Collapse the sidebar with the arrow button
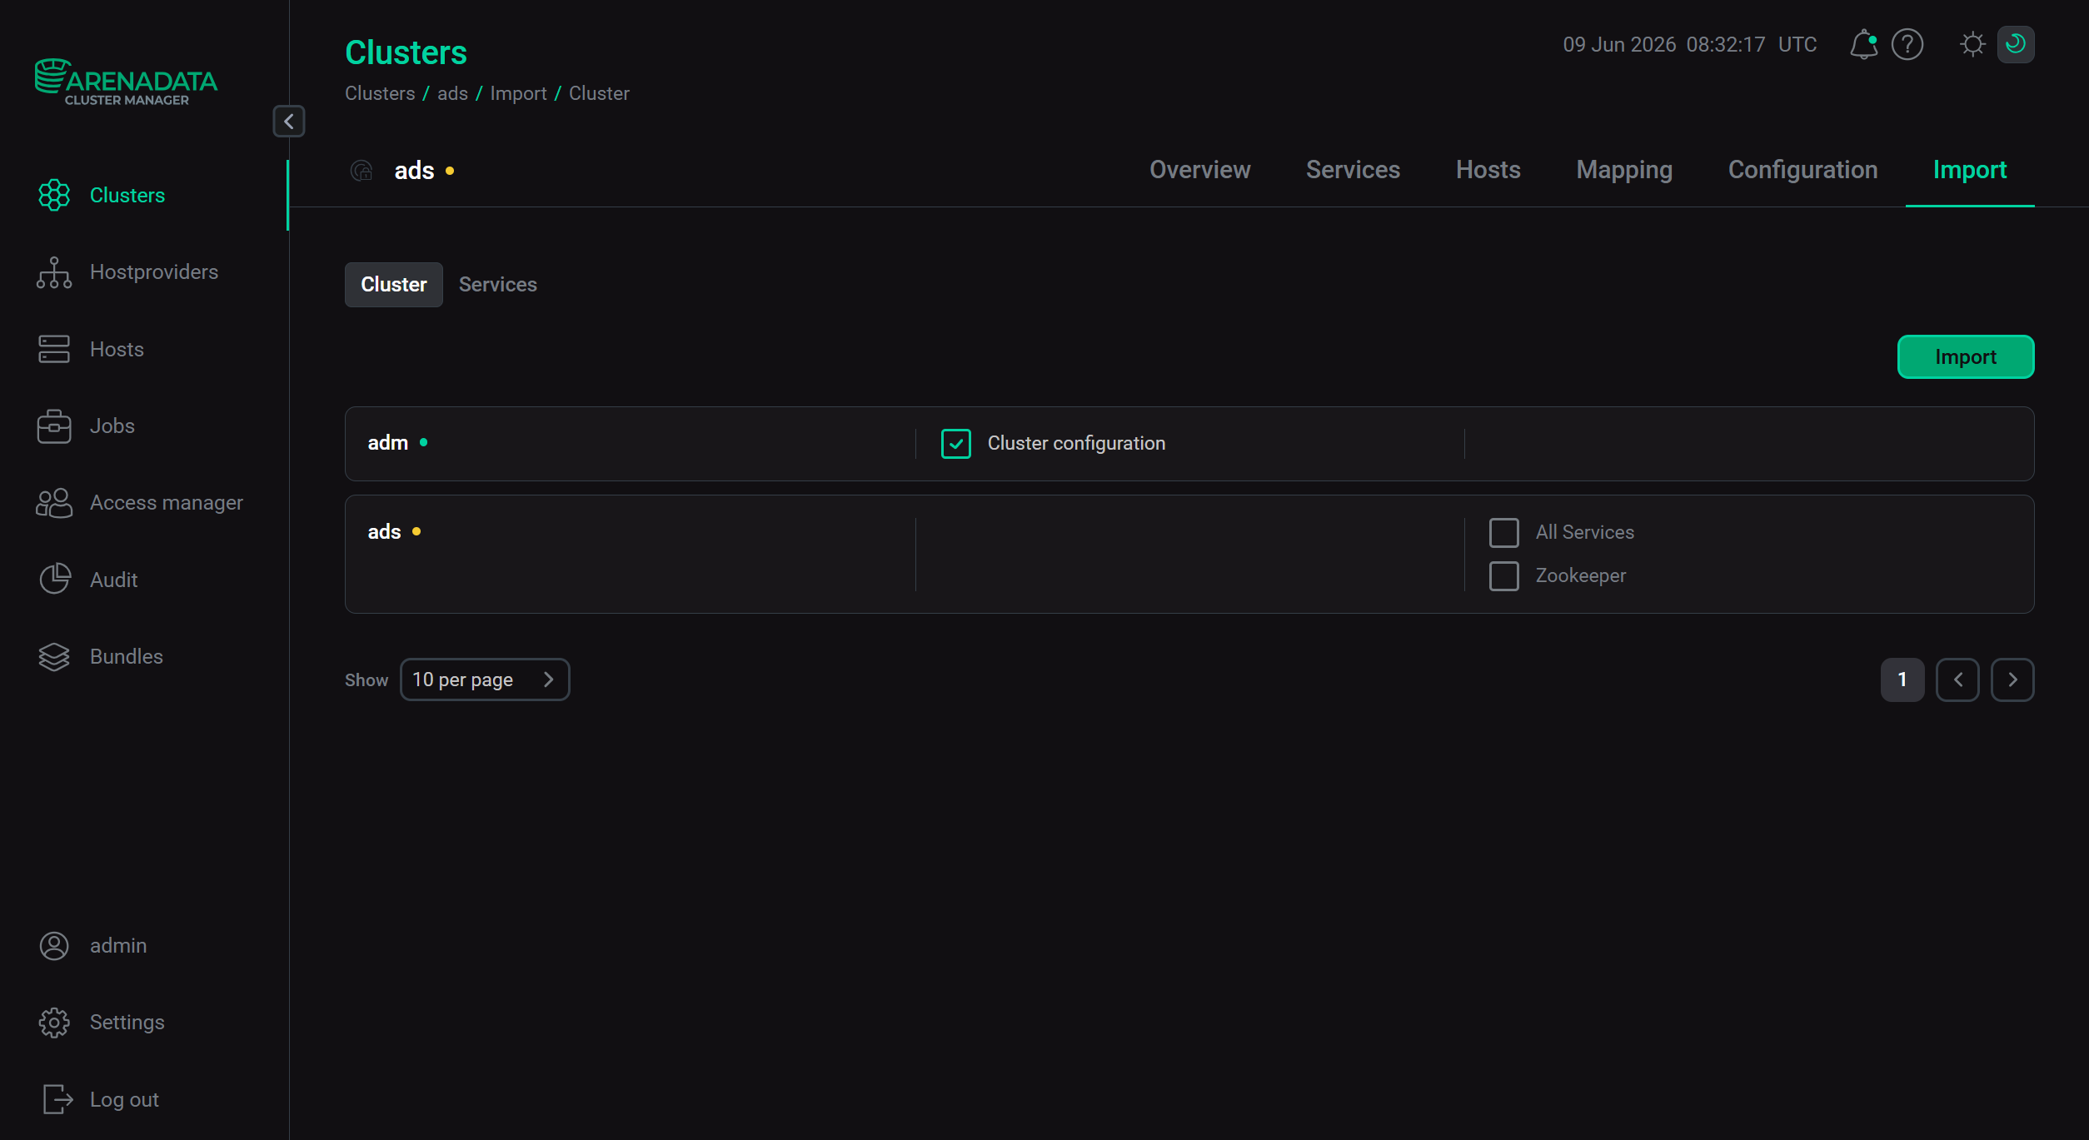The image size is (2089, 1140). coord(289,122)
